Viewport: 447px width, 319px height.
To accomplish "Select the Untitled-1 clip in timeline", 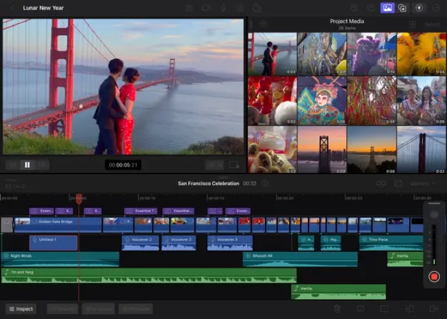I will [54, 242].
